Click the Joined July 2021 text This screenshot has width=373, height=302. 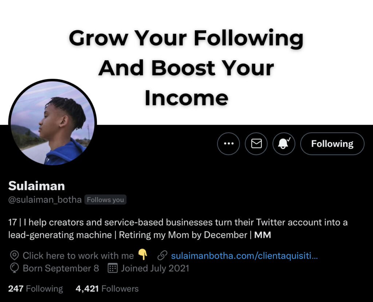point(155,268)
